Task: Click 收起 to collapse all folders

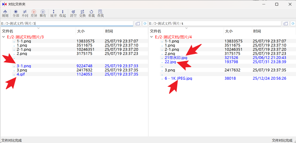Action: click(x=62, y=14)
